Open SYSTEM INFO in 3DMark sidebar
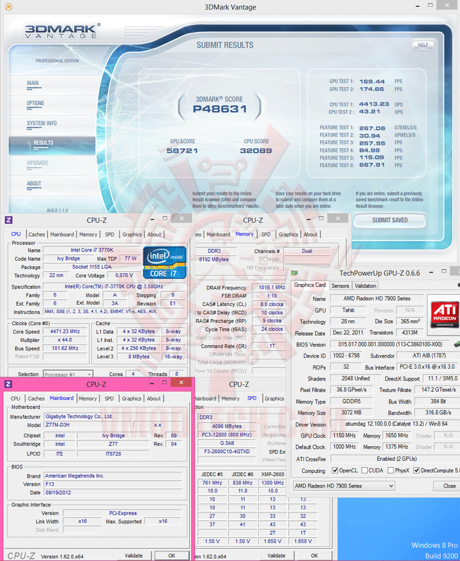Screen dimensions: 460x561 coord(42,123)
